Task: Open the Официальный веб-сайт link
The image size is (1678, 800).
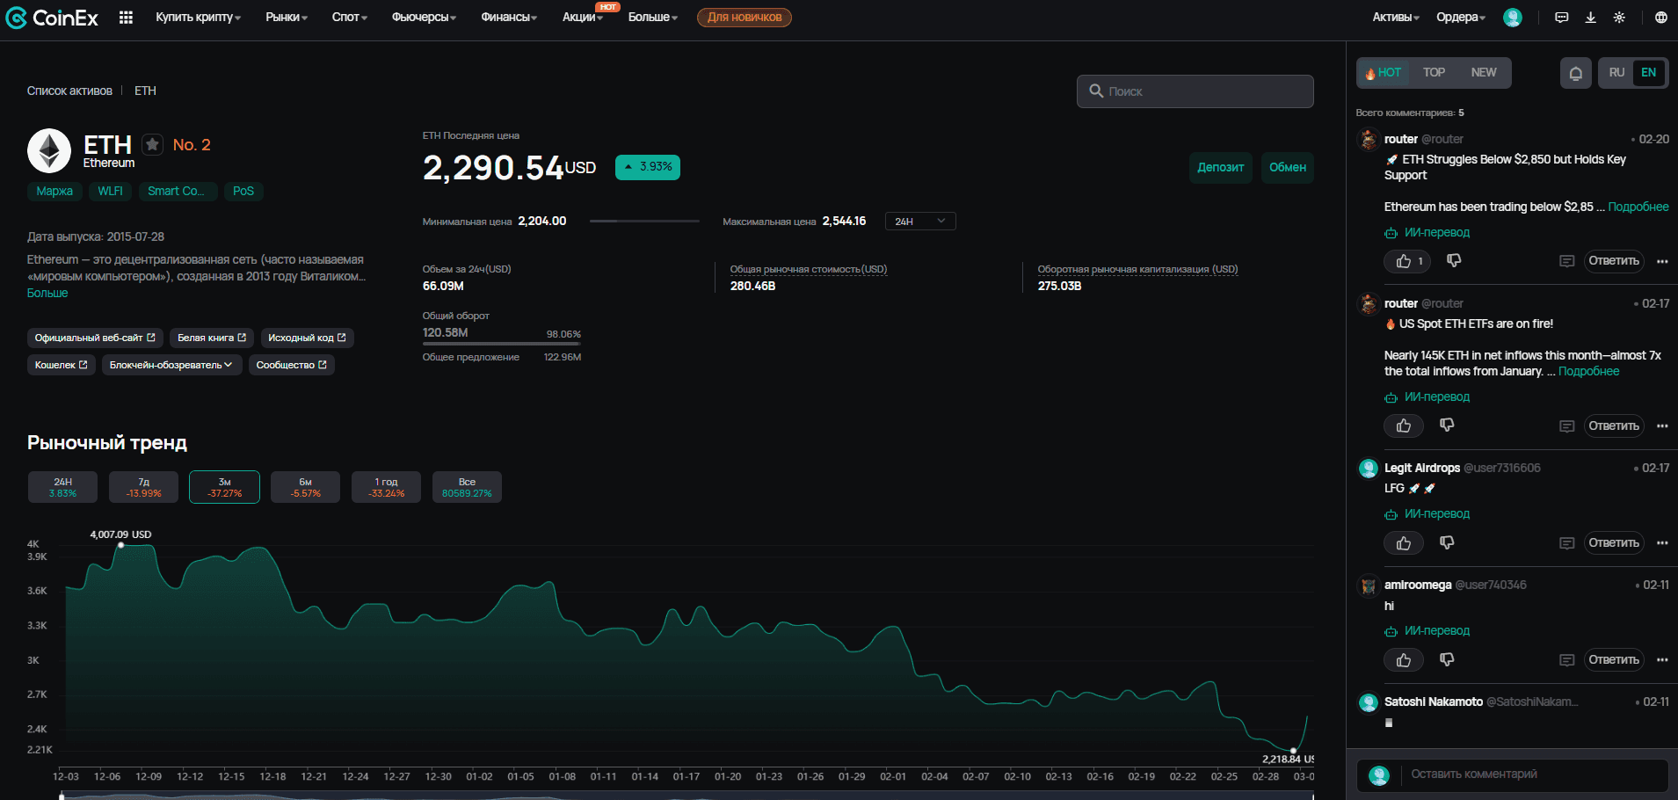Action: click(x=95, y=338)
